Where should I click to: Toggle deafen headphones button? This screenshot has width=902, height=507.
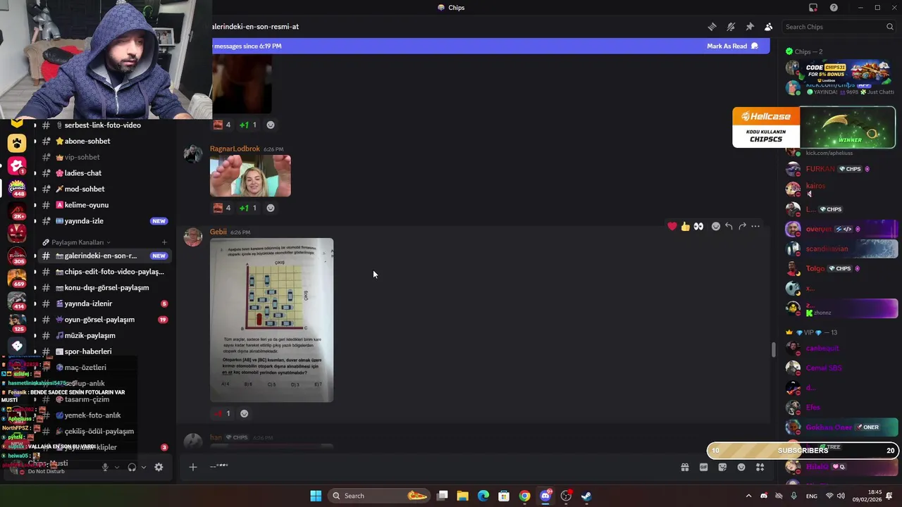(x=132, y=467)
